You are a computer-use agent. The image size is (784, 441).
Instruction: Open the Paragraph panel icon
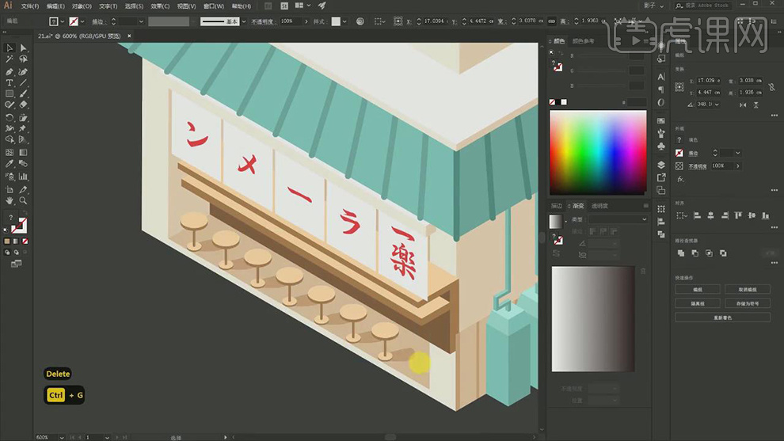point(661,89)
